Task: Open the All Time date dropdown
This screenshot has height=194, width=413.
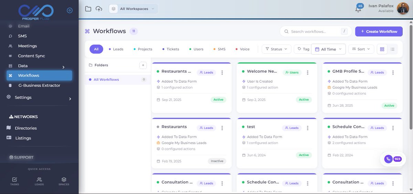Action: [x=328, y=49]
